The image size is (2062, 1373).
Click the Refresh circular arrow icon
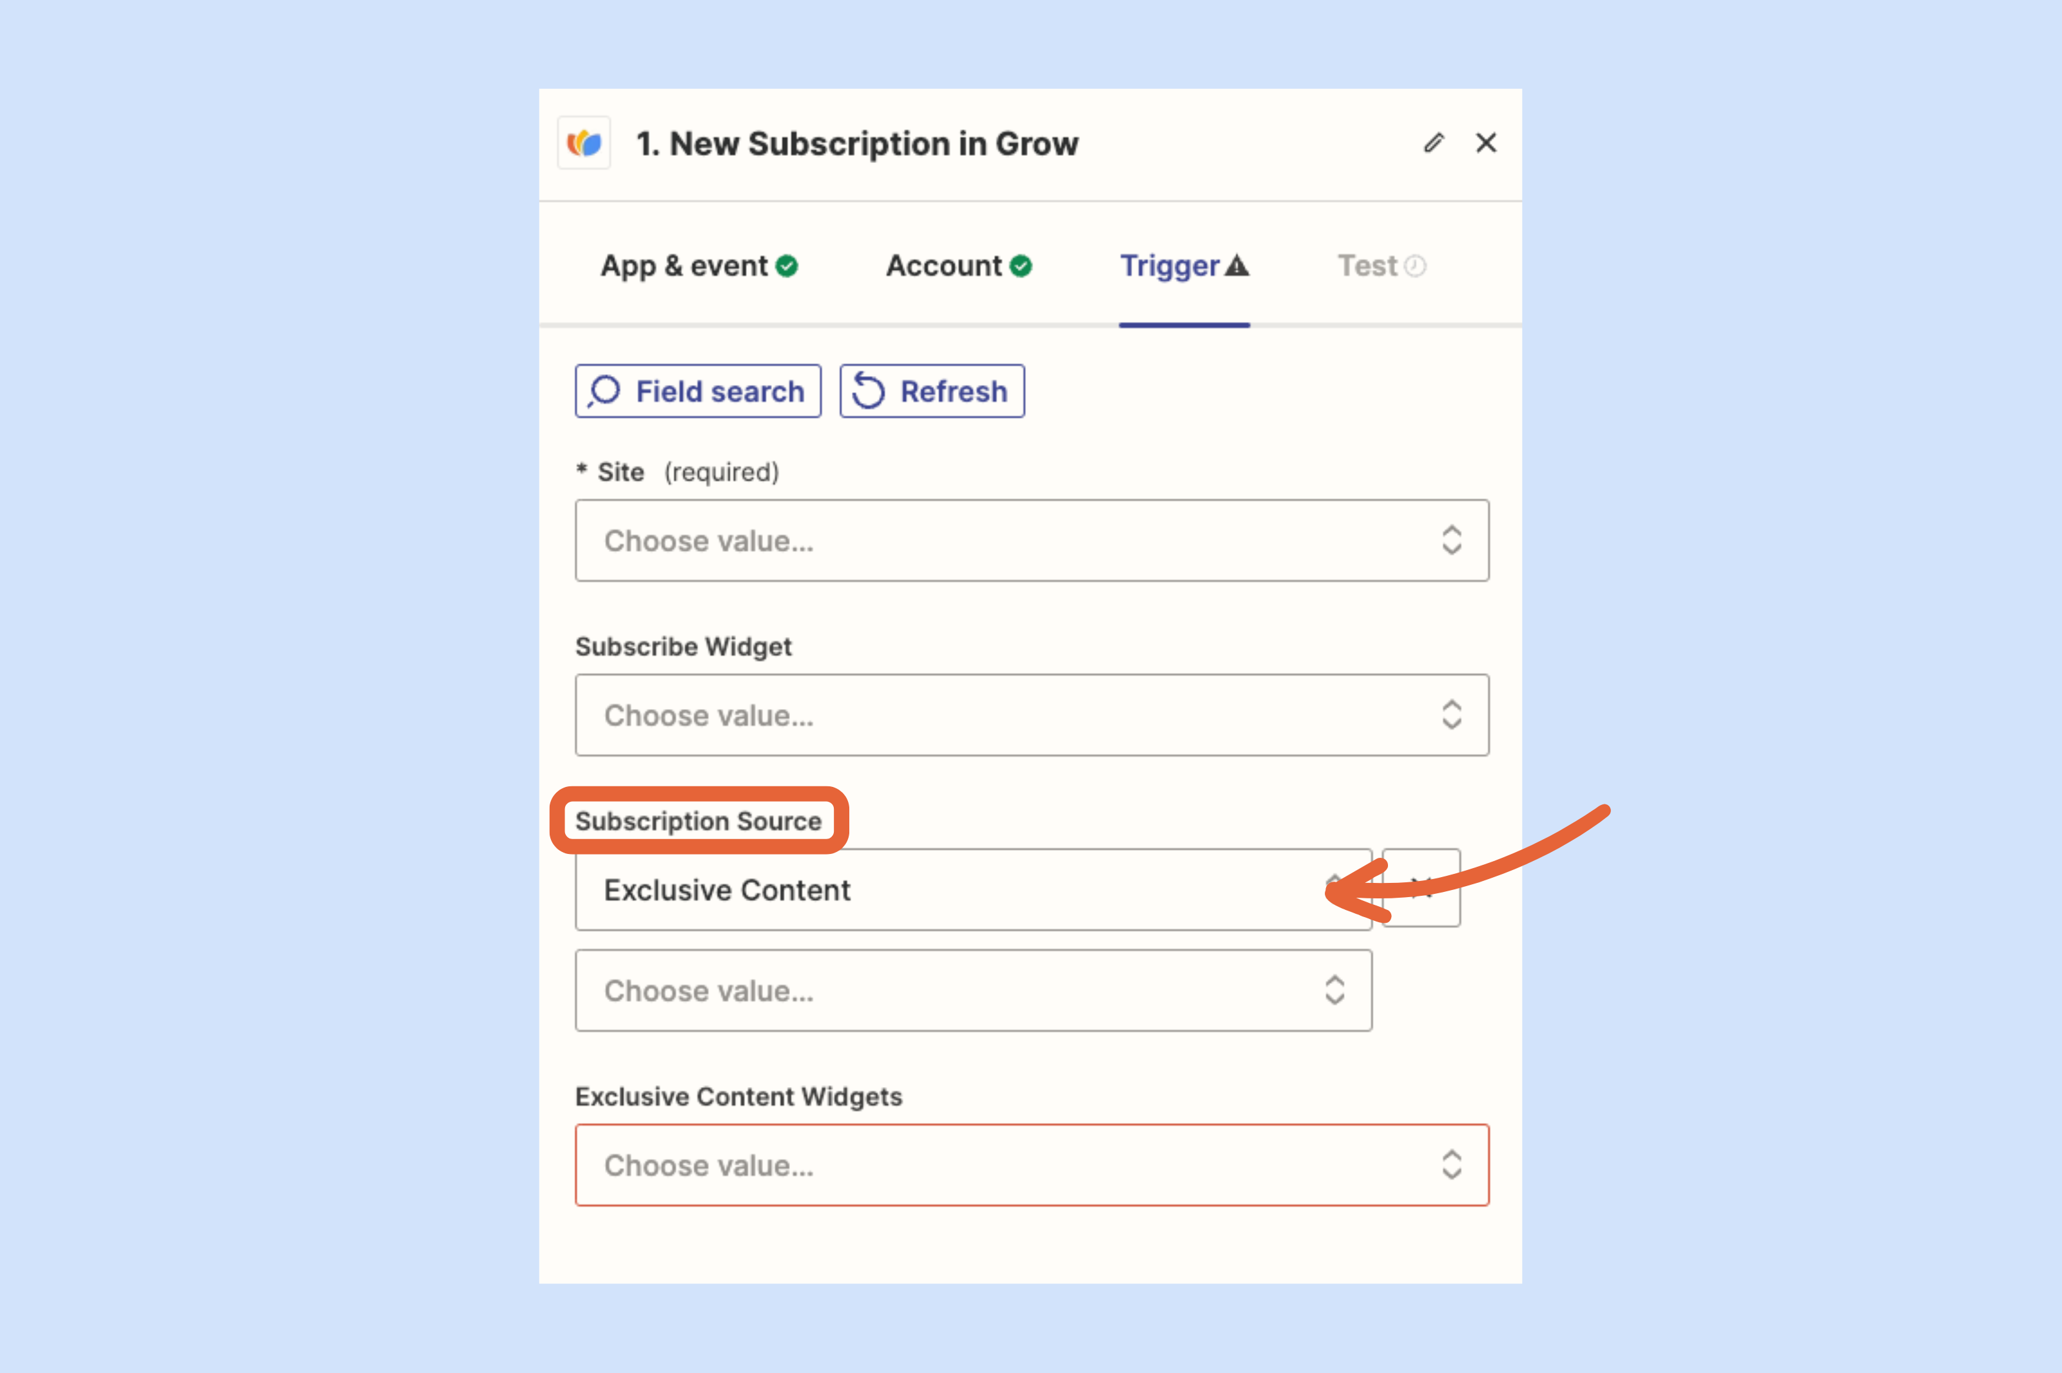click(x=868, y=392)
